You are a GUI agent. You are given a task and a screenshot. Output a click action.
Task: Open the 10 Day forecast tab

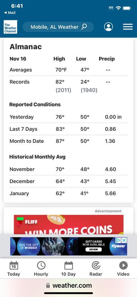coord(68,269)
